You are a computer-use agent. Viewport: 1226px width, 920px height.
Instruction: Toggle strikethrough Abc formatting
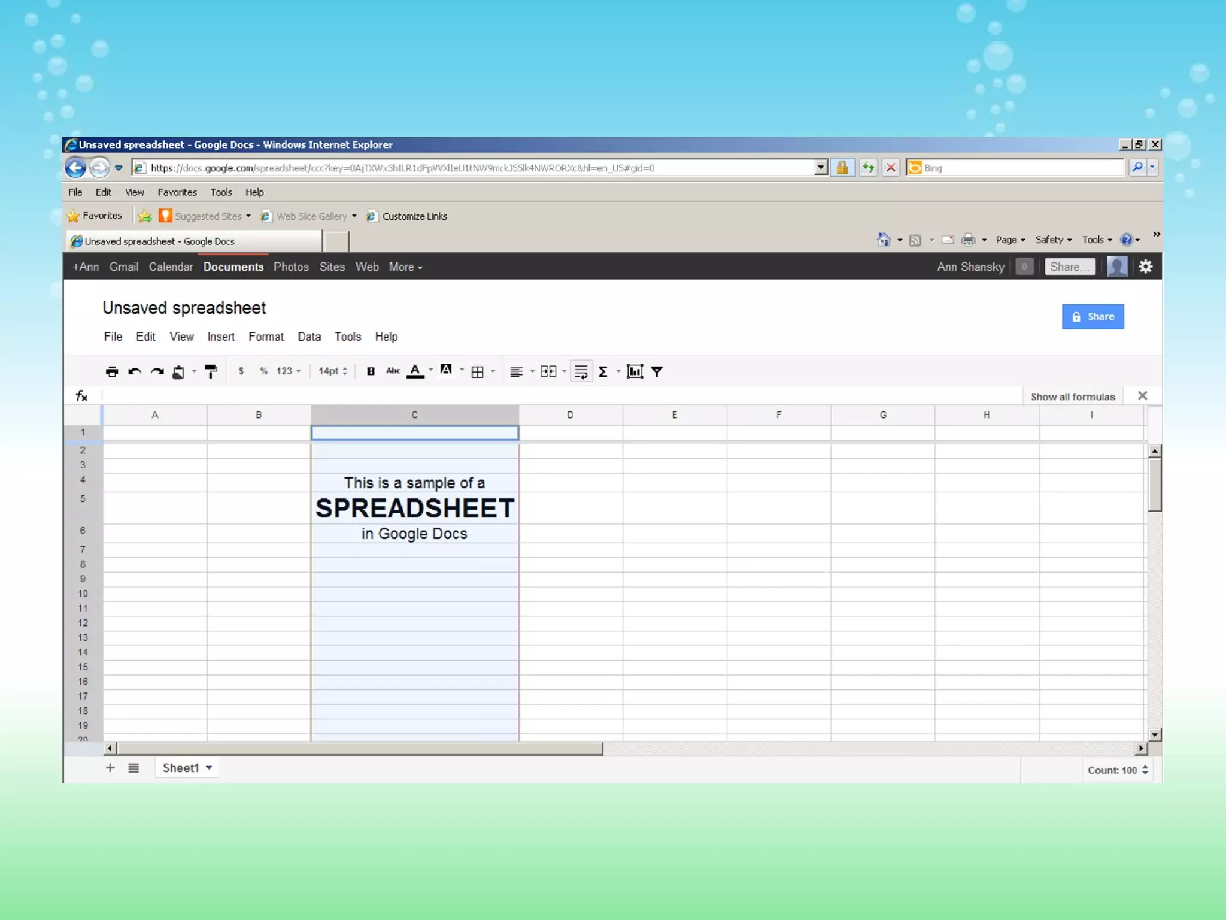pos(393,371)
